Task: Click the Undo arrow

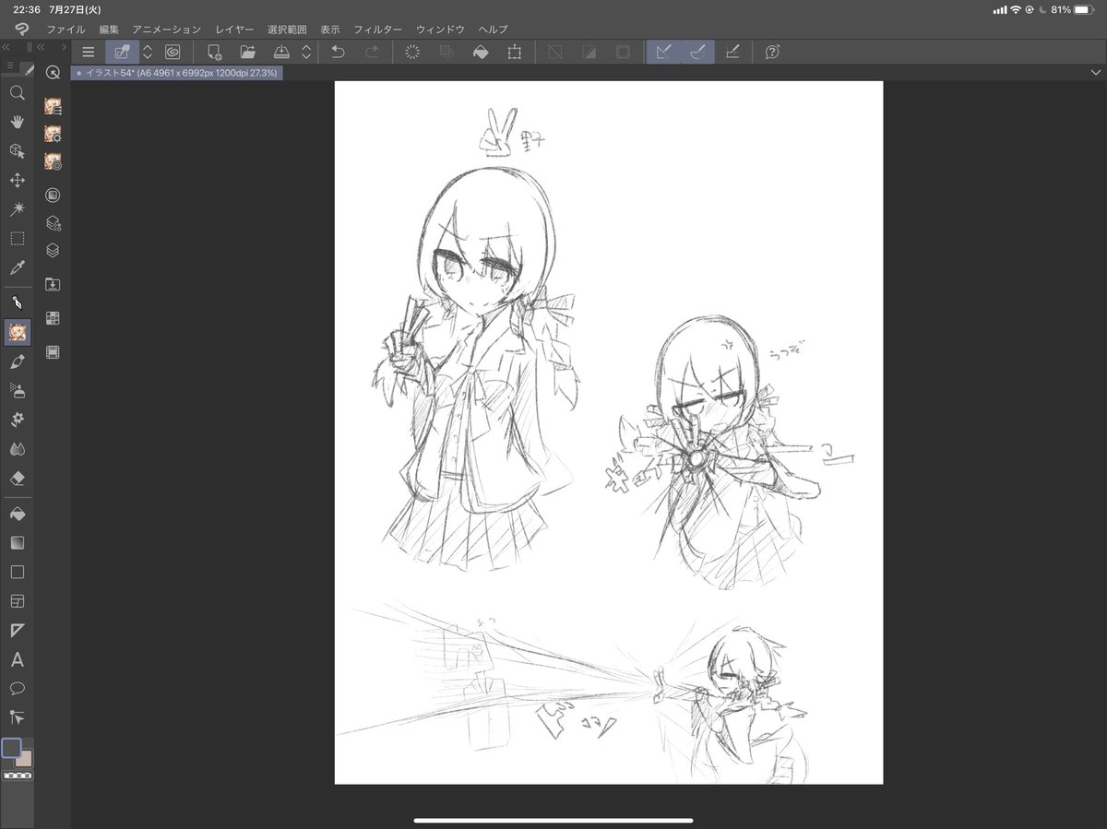Action: [x=338, y=52]
